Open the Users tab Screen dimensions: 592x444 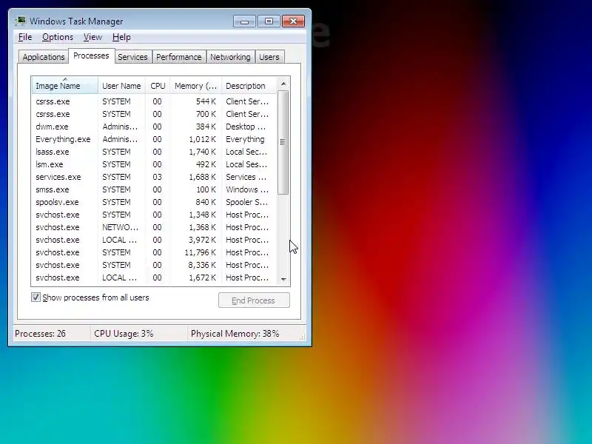pyautogui.click(x=269, y=57)
